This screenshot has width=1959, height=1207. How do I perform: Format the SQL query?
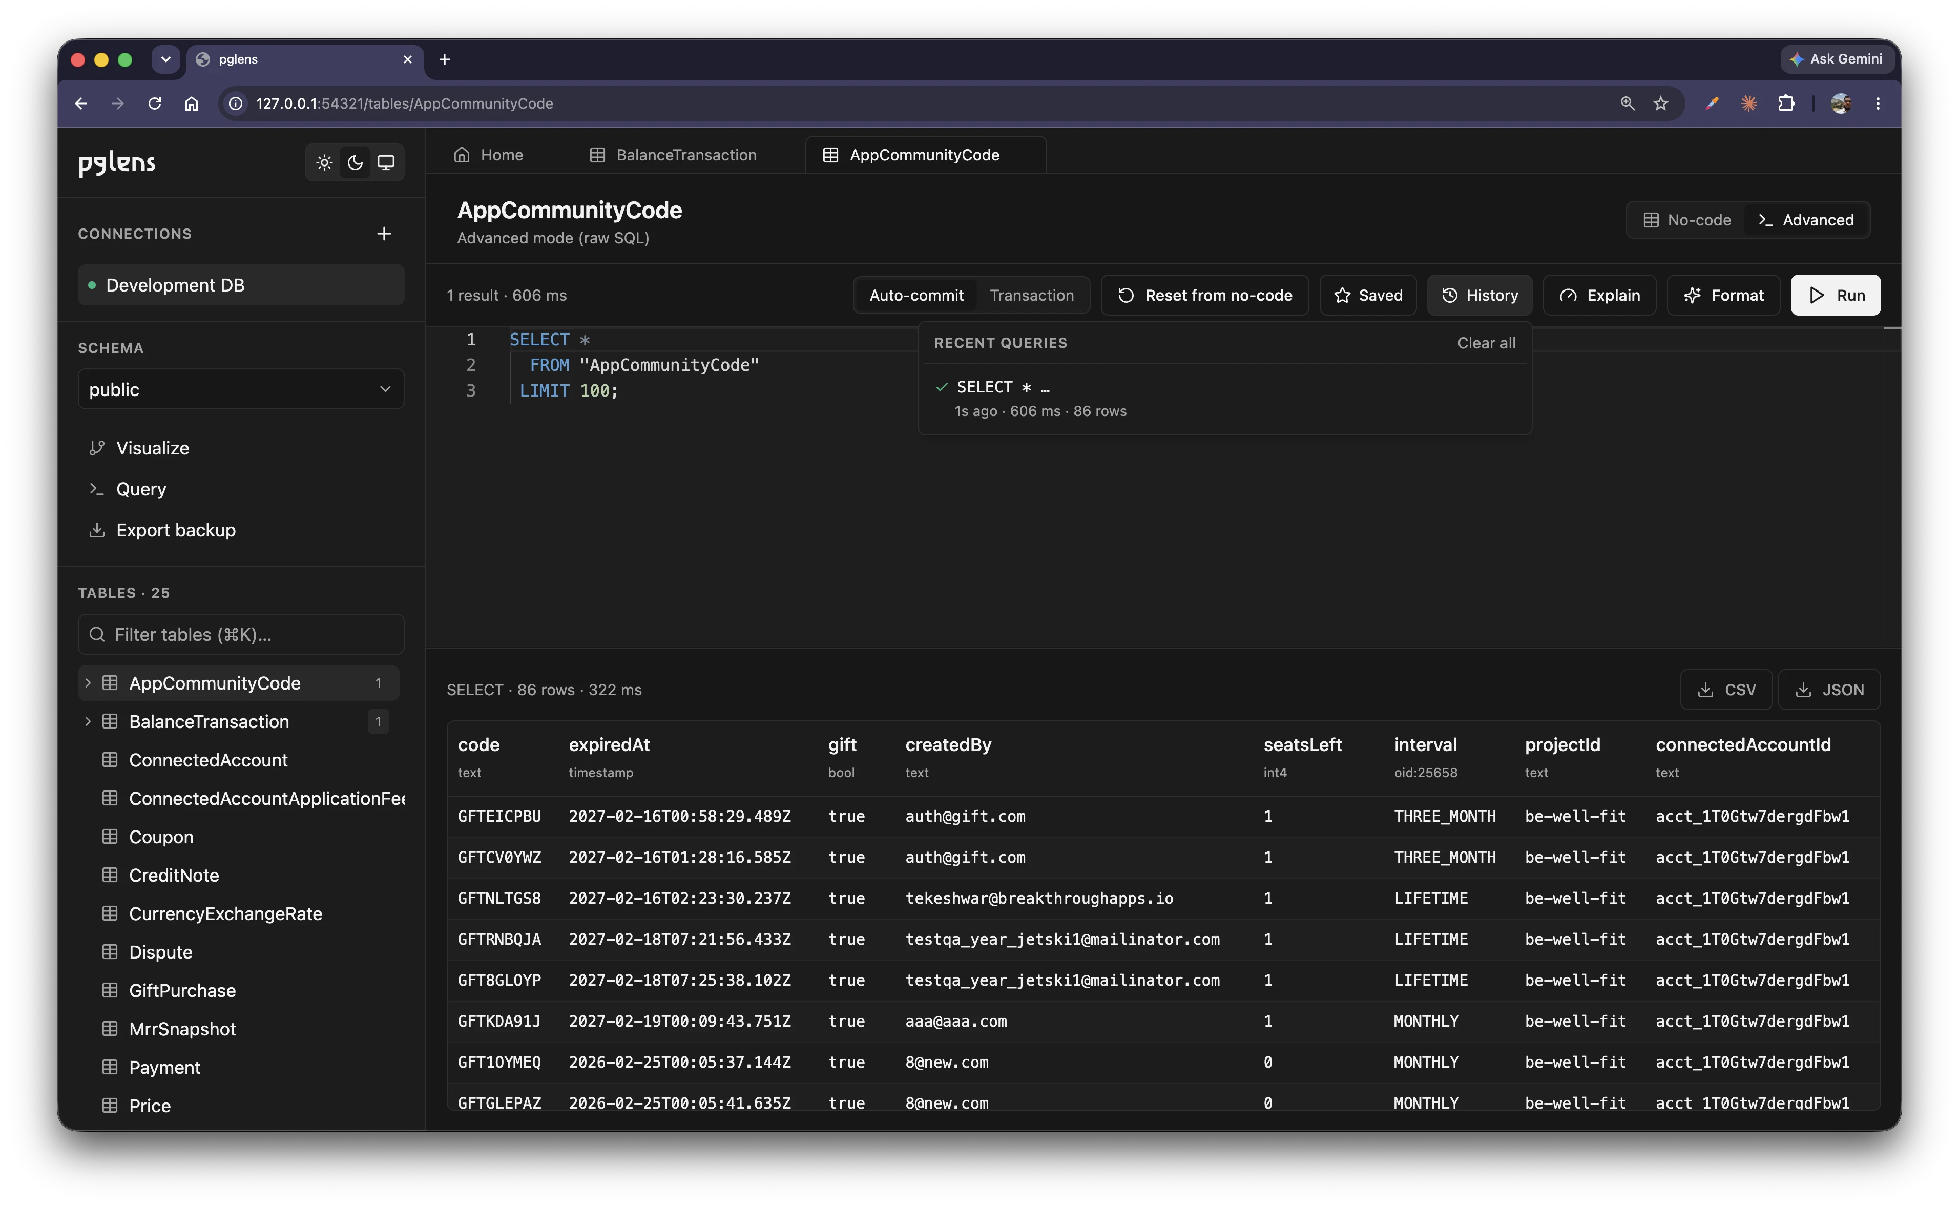pyautogui.click(x=1723, y=296)
